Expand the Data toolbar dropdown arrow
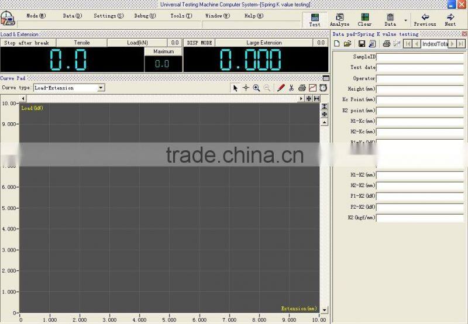 click(405, 20)
